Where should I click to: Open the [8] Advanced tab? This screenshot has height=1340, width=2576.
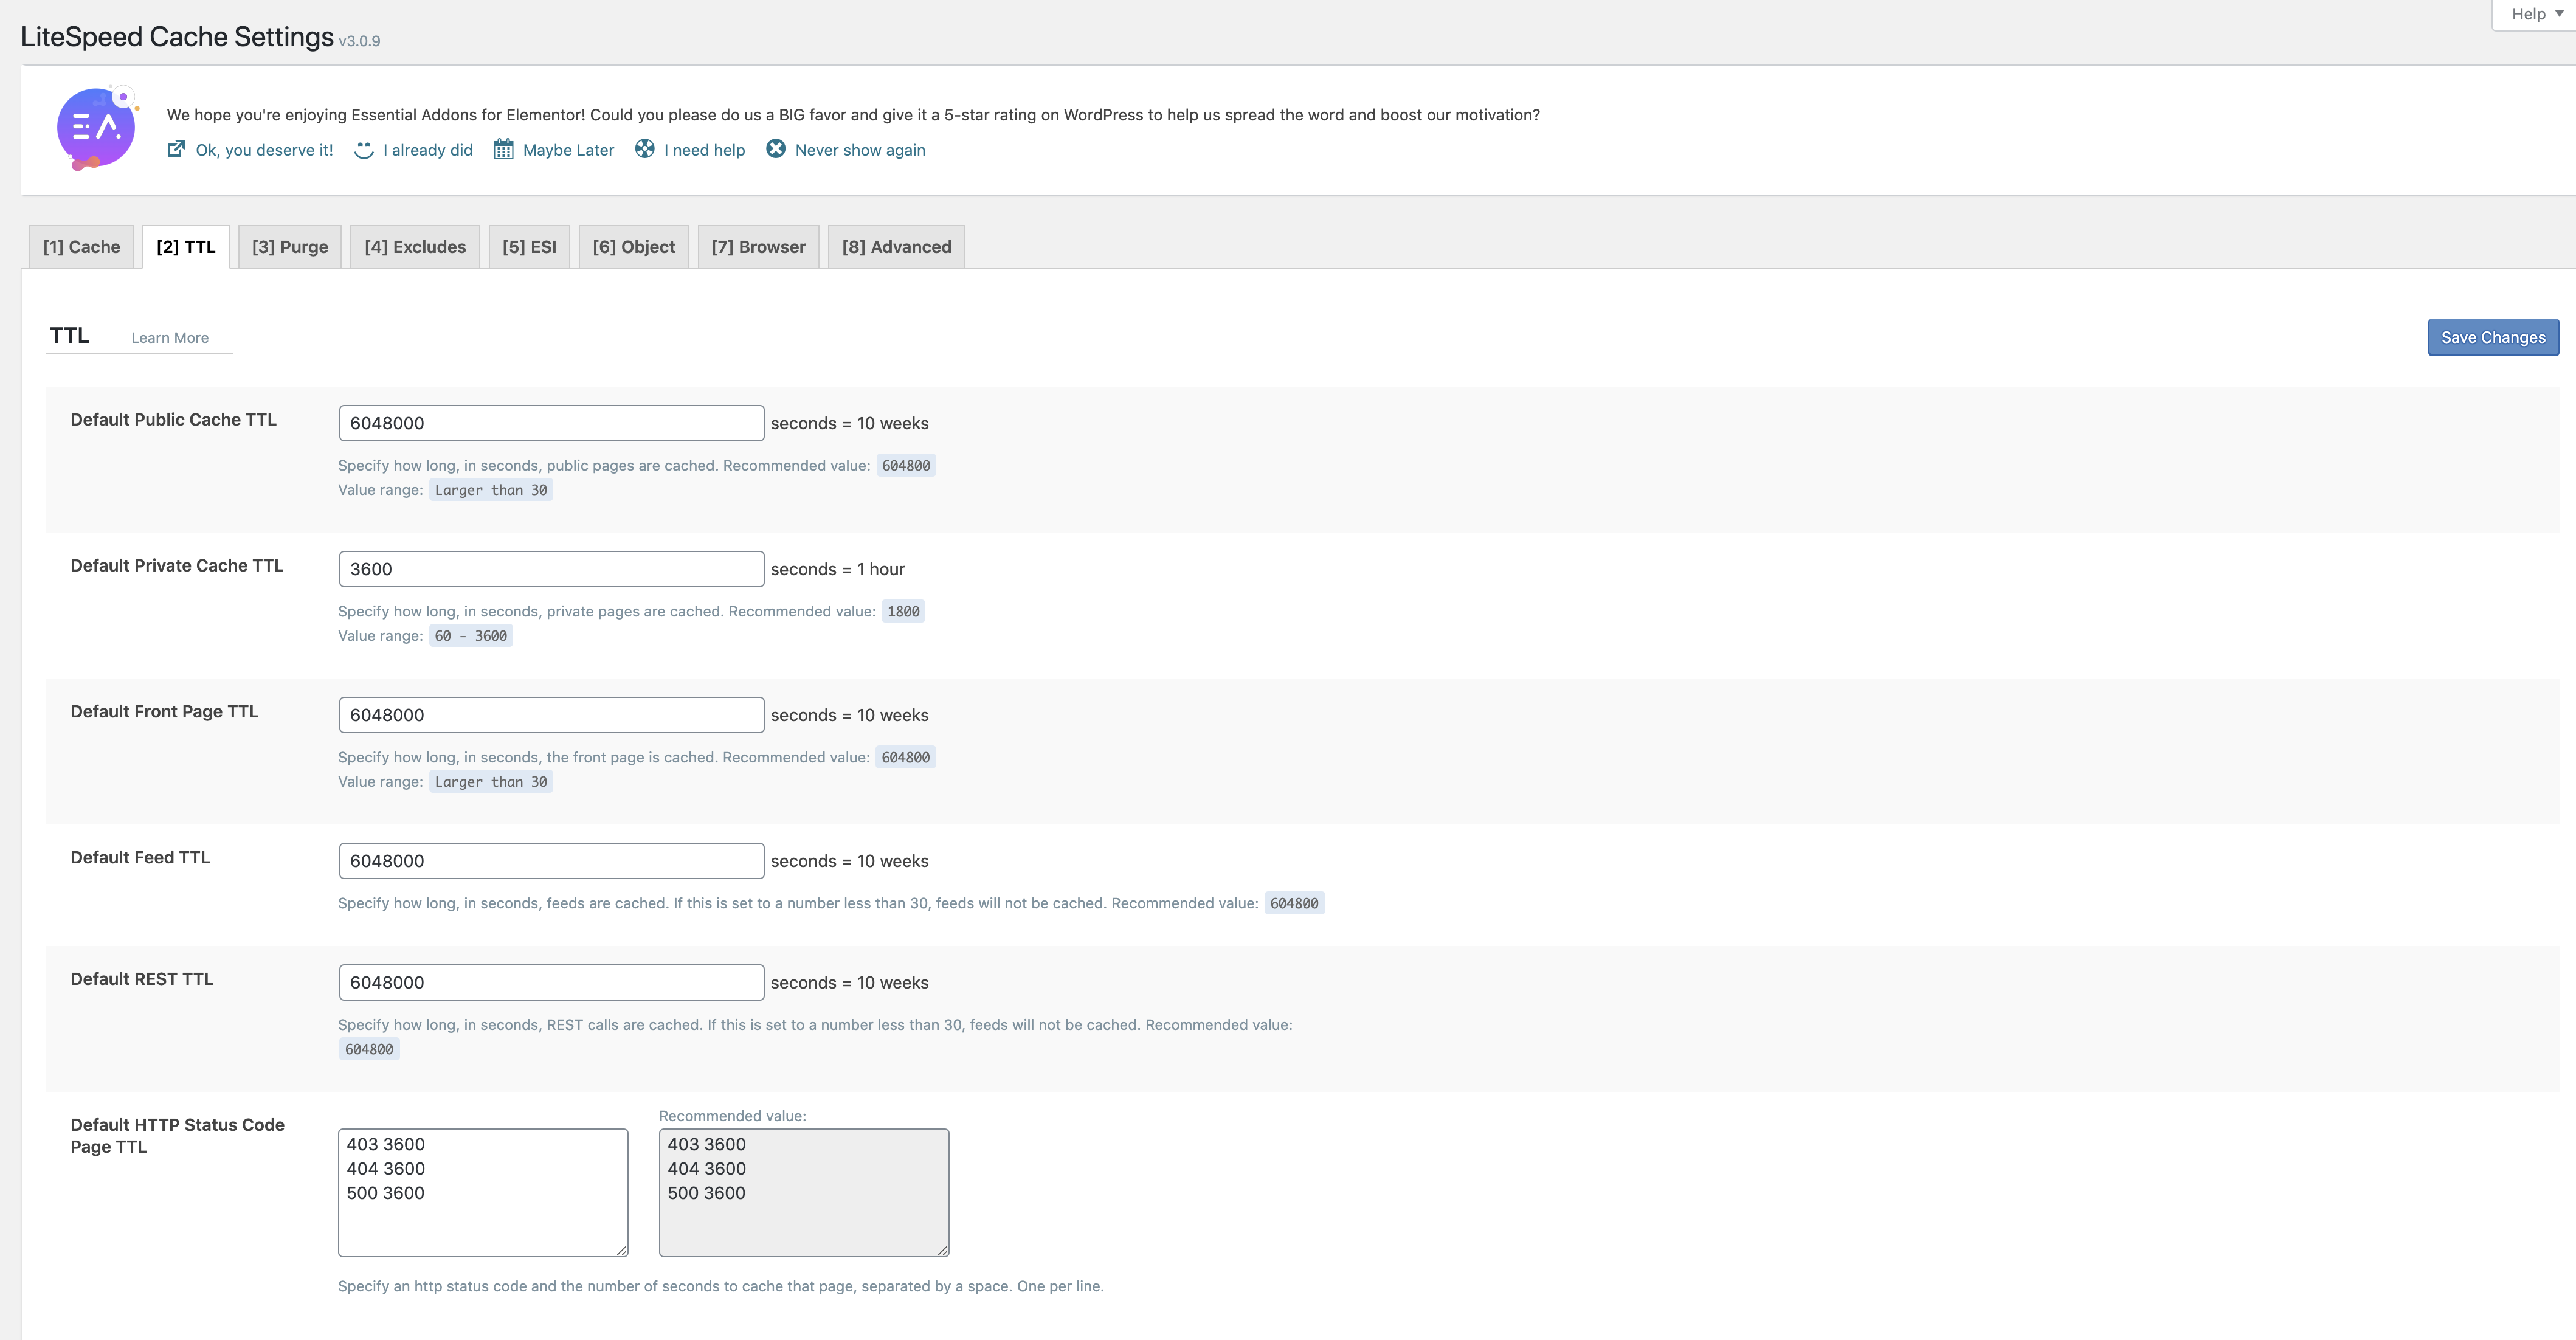coord(896,247)
